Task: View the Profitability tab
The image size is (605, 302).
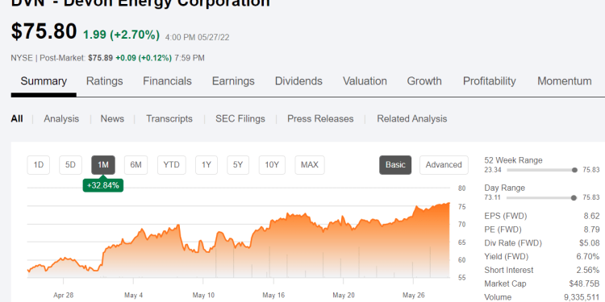Action: 490,81
